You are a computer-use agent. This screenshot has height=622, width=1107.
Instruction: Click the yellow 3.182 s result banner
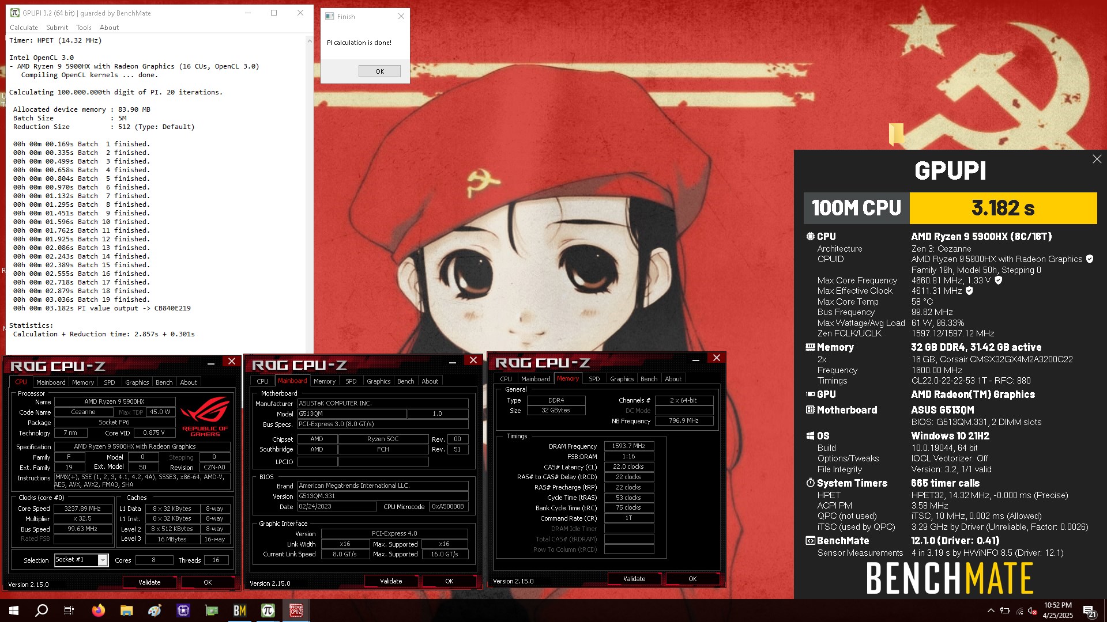[x=1003, y=208]
